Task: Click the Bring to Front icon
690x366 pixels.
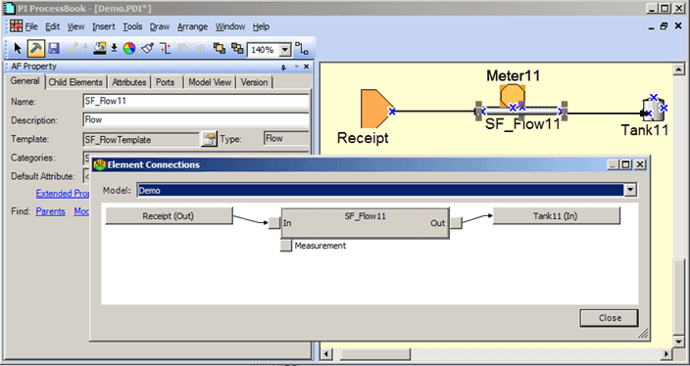Action: coord(220,48)
